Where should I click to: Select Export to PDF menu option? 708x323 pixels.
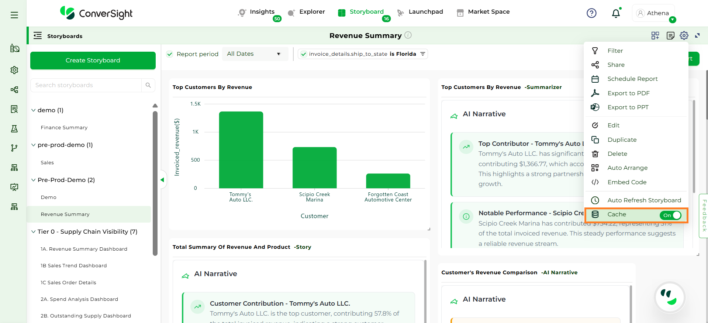628,93
